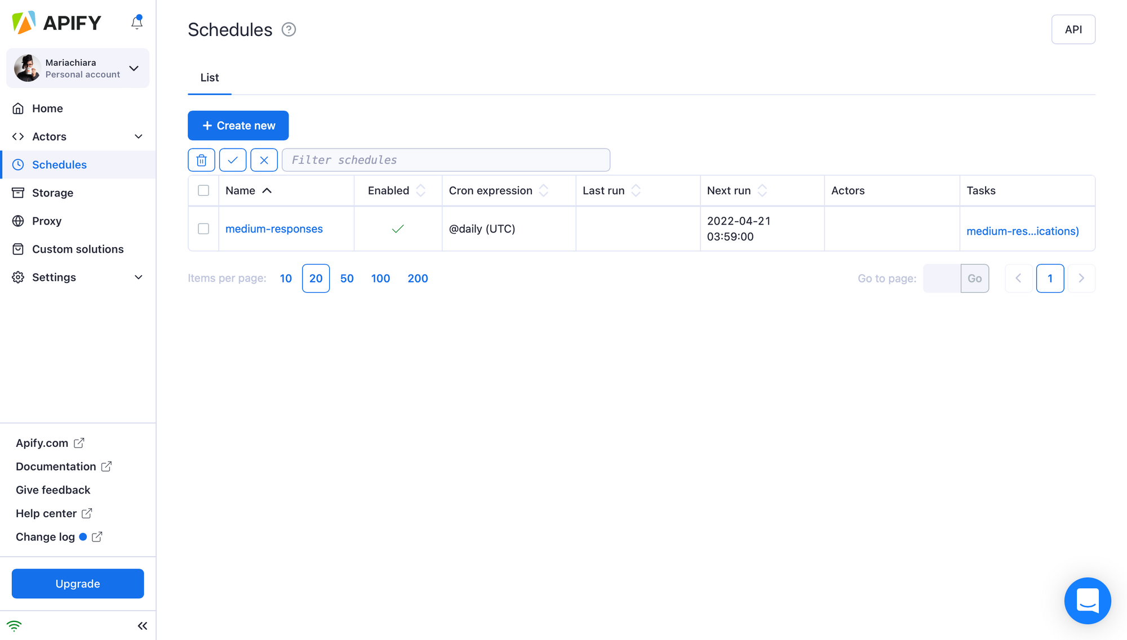Click the enable selected checkmark icon

pyautogui.click(x=233, y=160)
